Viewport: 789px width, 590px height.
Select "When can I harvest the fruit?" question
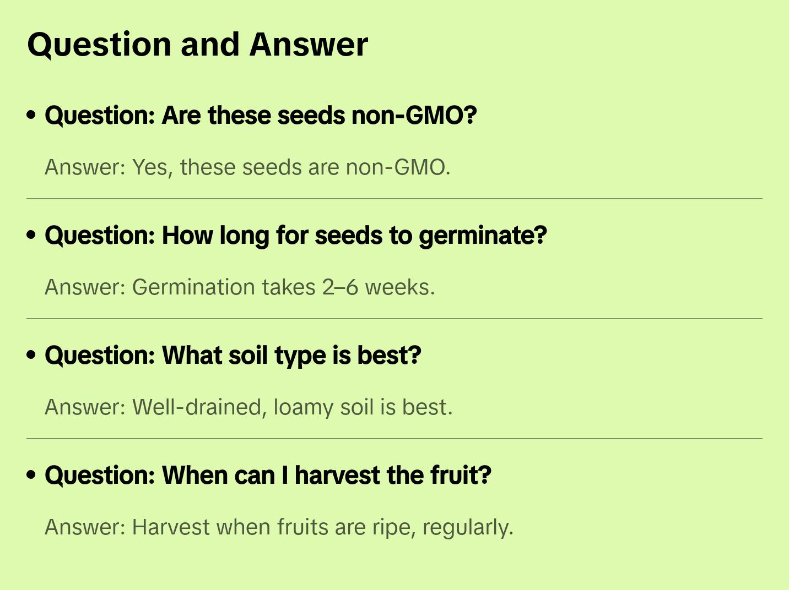point(268,476)
